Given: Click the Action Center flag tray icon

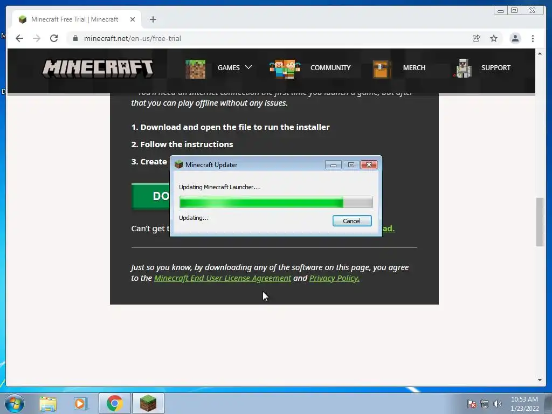Looking at the screenshot, I should 472,404.
